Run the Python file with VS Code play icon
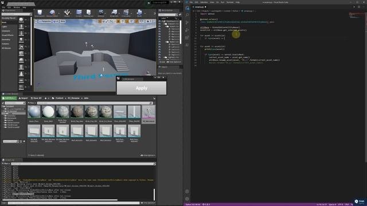The width and height of the screenshot is (367, 206). [x=354, y=7]
